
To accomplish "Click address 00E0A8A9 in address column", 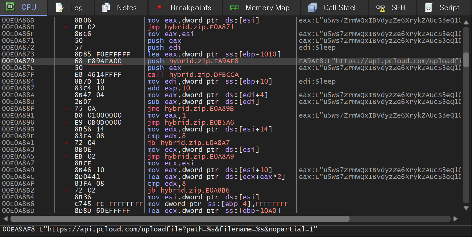I will 18,170.
